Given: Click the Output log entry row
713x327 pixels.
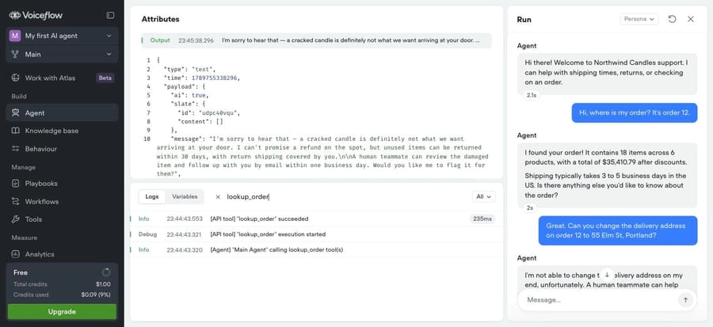Looking at the screenshot, I should [x=316, y=40].
